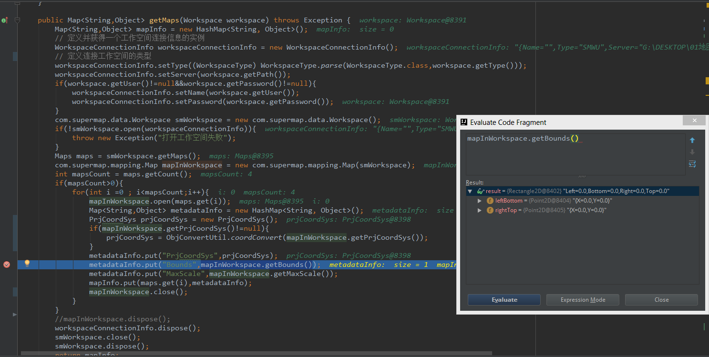Screen dimensions: 709x357
Task: Click the greyed next expression down arrow
Action: [x=692, y=152]
